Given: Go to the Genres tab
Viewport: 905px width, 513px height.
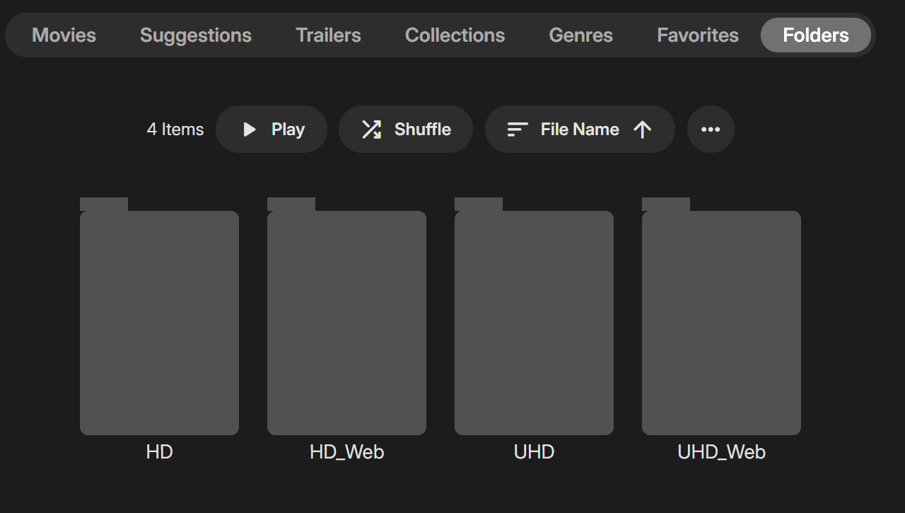Looking at the screenshot, I should (x=580, y=35).
